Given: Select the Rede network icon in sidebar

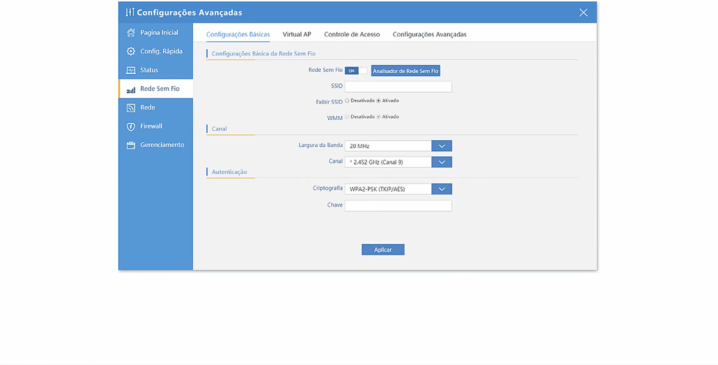Looking at the screenshot, I should click(131, 108).
